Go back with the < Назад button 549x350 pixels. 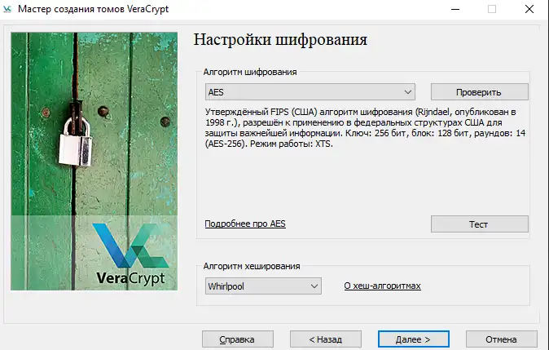tap(314, 339)
